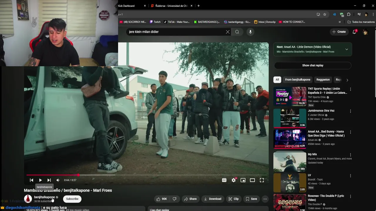The width and height of the screenshot is (376, 211).
Task: Open options for TNT Sports Replay video
Action: [x=350, y=89]
